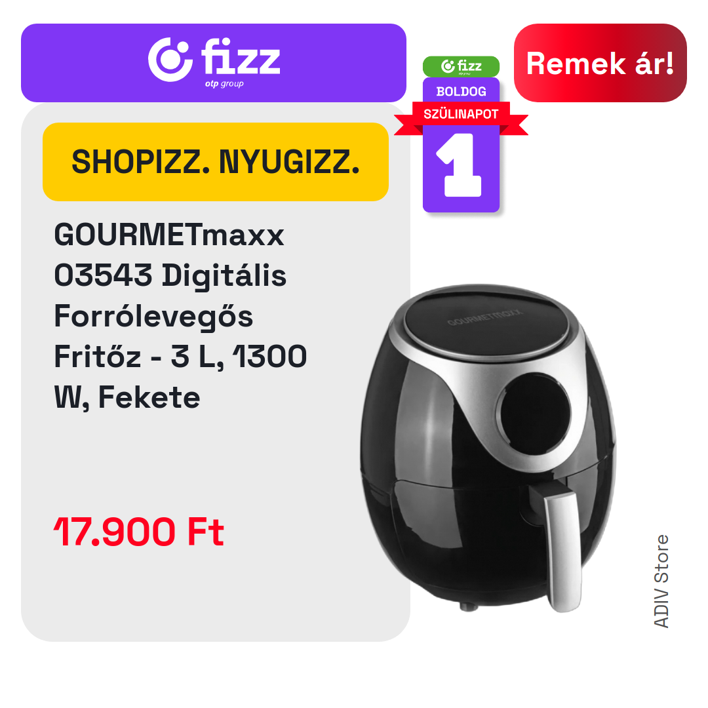Select the small green fizz badge logo
This screenshot has width=708, height=708.
pos(461,66)
